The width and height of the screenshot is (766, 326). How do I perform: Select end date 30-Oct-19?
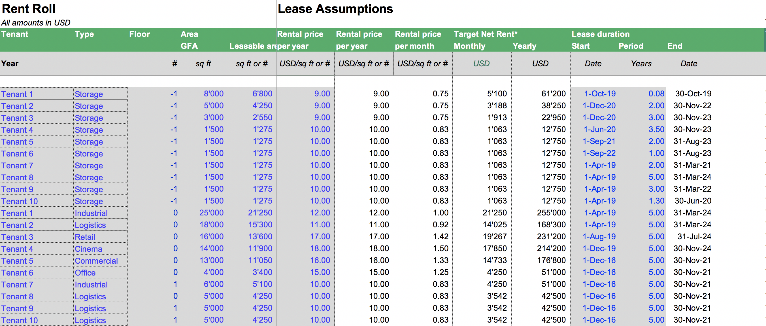pyautogui.click(x=693, y=94)
